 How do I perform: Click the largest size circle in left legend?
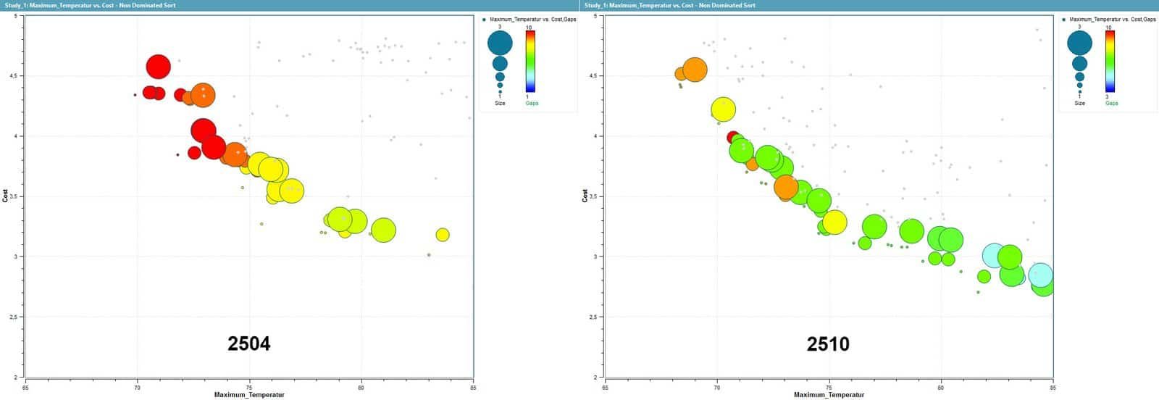coord(500,43)
